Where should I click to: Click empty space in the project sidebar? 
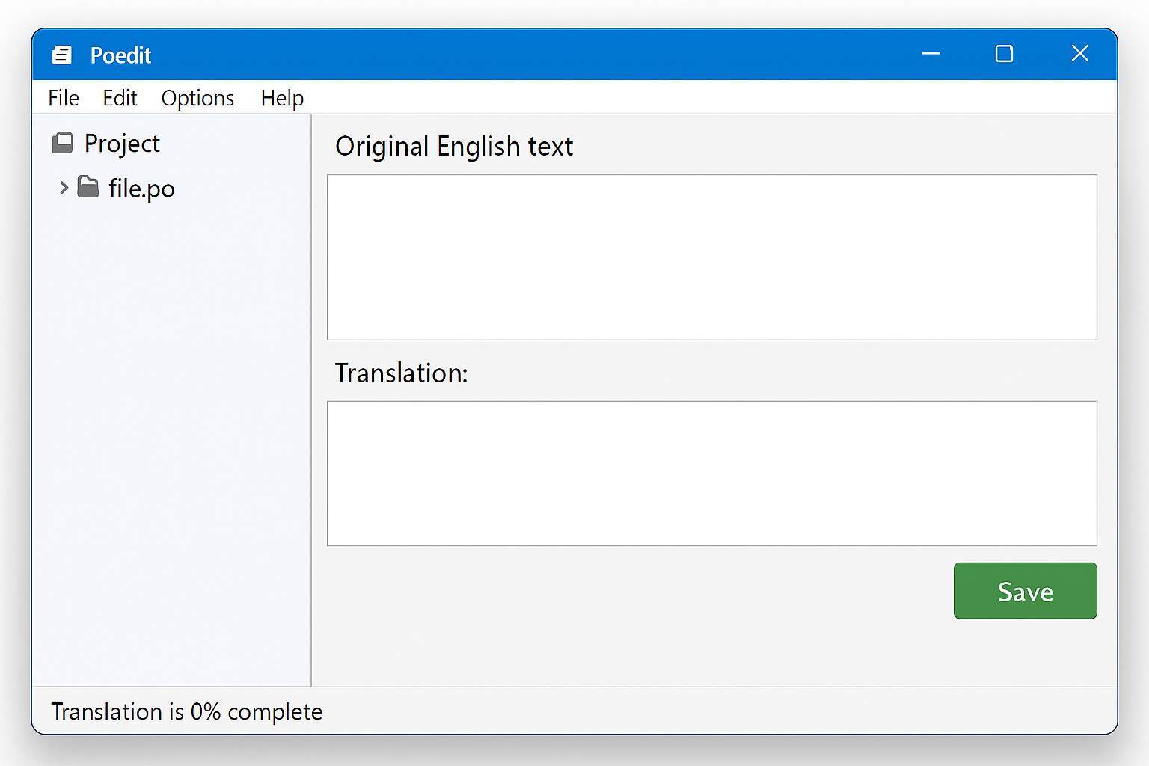pos(172,449)
